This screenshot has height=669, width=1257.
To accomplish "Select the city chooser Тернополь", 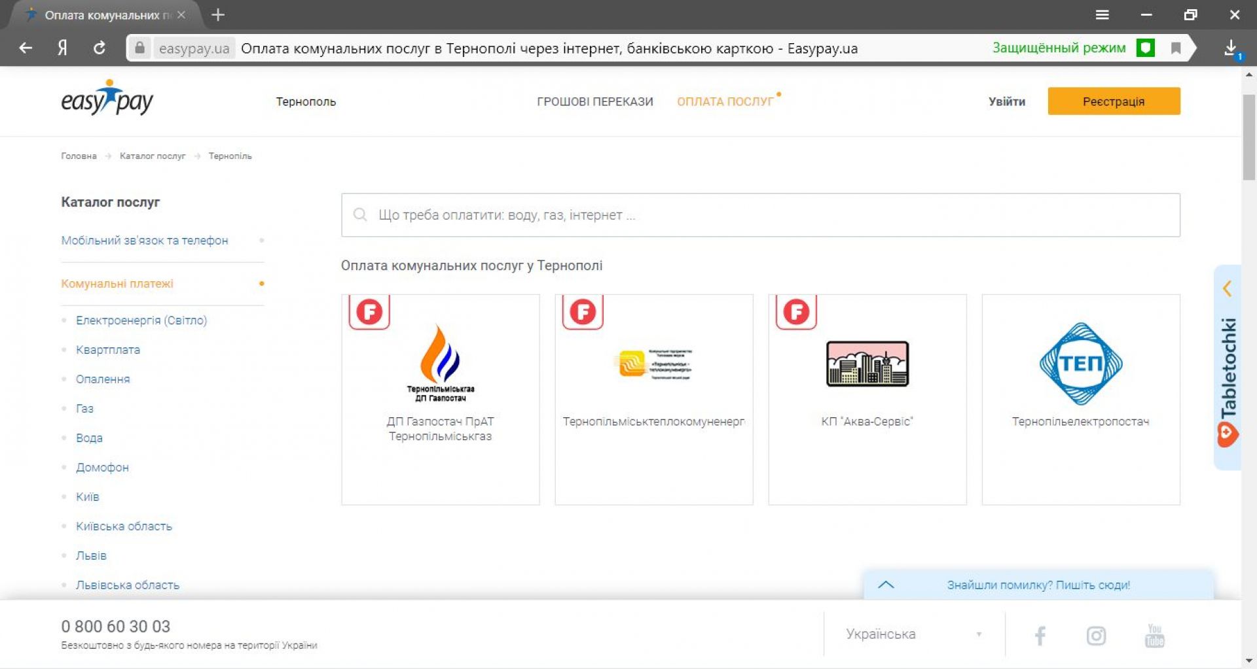I will [x=306, y=101].
